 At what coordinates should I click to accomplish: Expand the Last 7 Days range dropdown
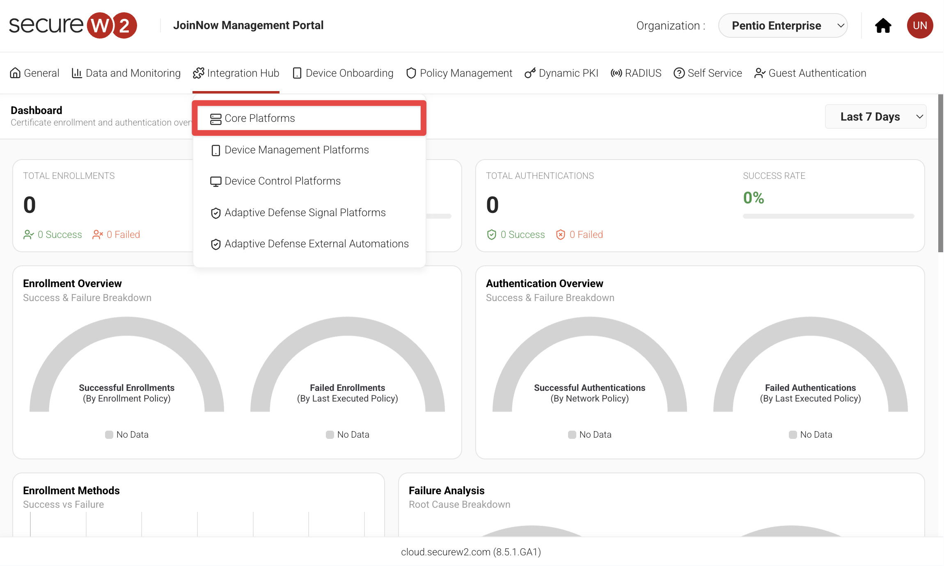(x=875, y=116)
